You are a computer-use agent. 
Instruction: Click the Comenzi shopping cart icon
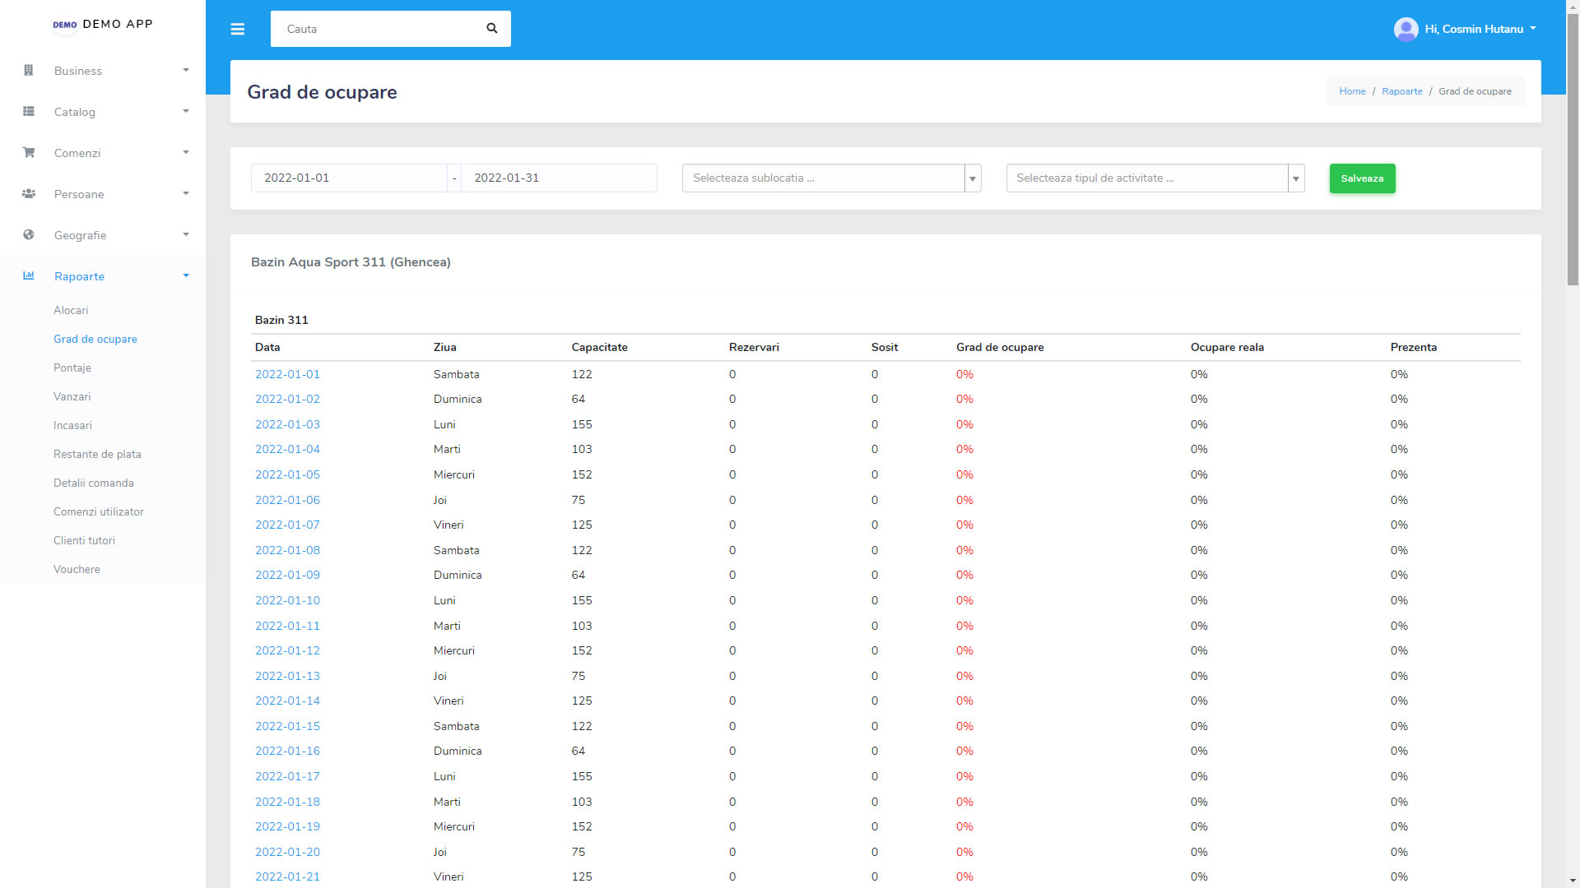coord(29,153)
